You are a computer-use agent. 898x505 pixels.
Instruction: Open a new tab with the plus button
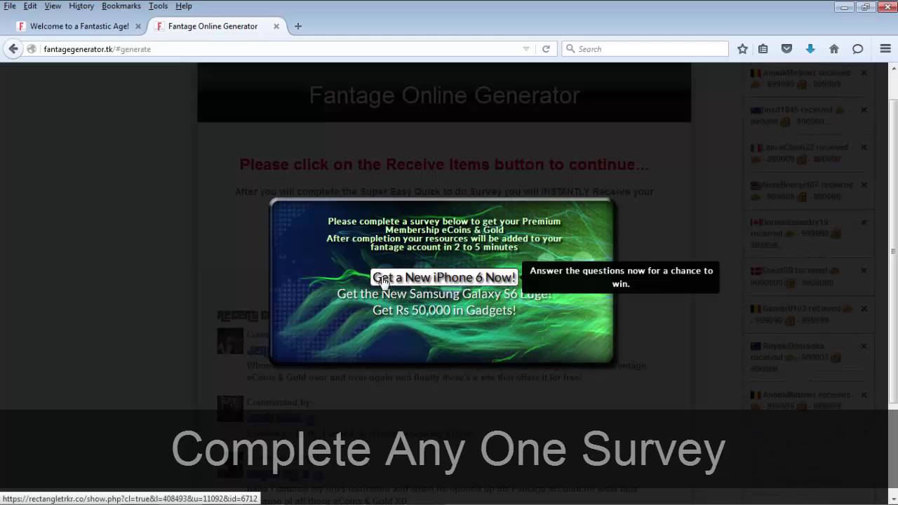(x=298, y=27)
